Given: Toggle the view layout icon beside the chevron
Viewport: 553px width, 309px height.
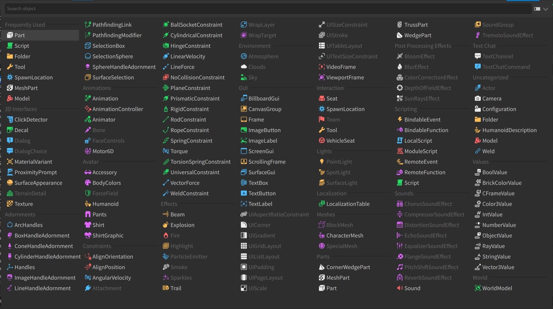Looking at the screenshot, I should (x=537, y=9).
